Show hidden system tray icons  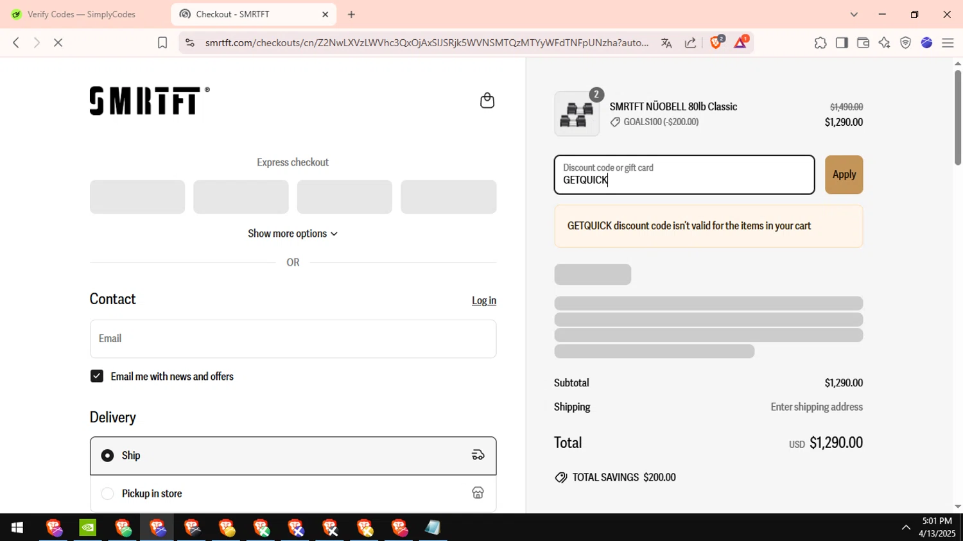click(906, 528)
